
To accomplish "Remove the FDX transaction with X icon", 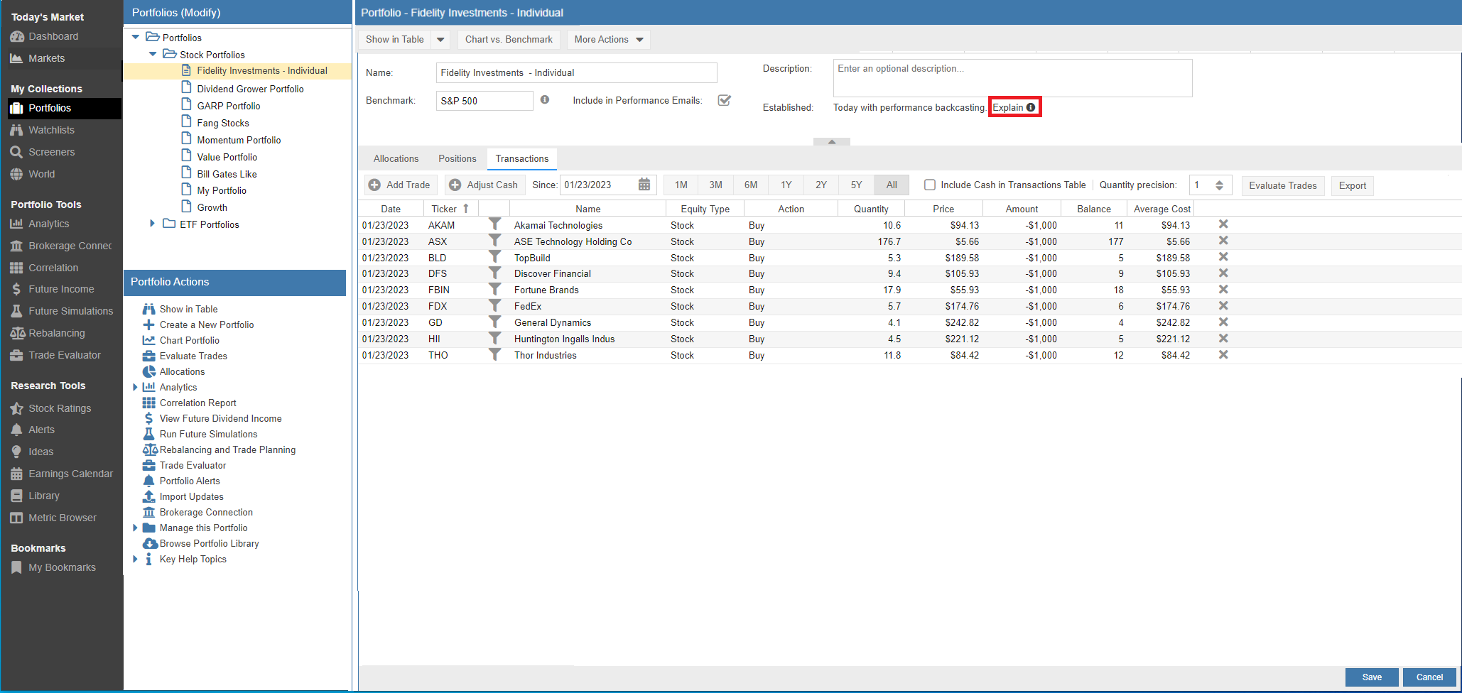I will 1223,306.
